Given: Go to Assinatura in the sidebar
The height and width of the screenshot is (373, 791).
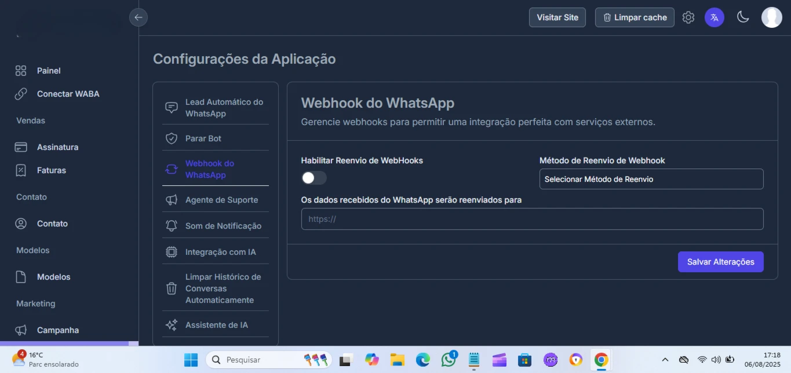Looking at the screenshot, I should pyautogui.click(x=57, y=147).
